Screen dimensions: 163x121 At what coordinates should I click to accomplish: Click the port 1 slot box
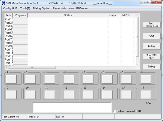(11, 79)
